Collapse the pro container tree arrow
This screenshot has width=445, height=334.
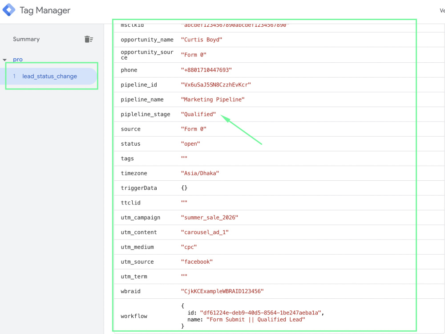[4, 60]
